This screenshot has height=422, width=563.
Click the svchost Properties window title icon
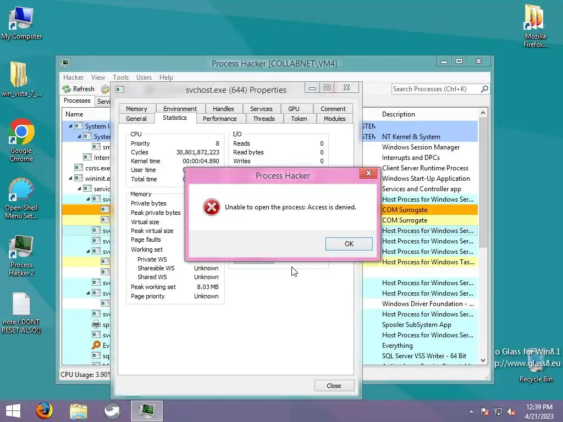tap(120, 90)
